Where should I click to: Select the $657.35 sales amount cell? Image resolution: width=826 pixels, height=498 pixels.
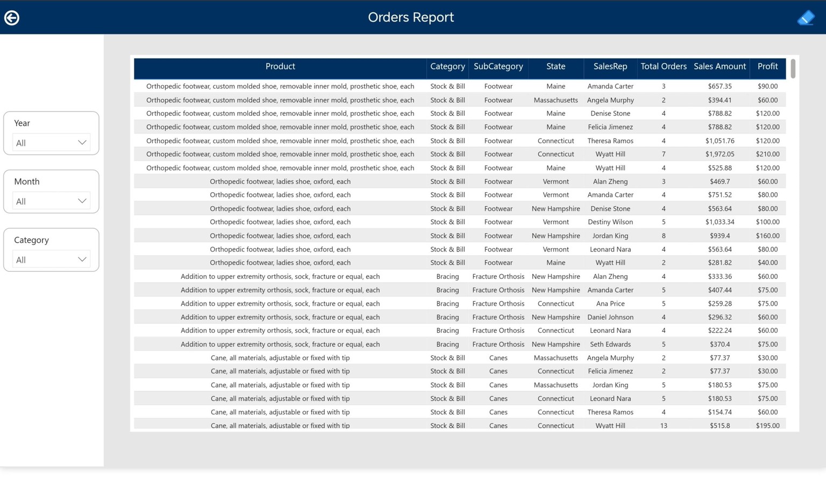pos(720,86)
